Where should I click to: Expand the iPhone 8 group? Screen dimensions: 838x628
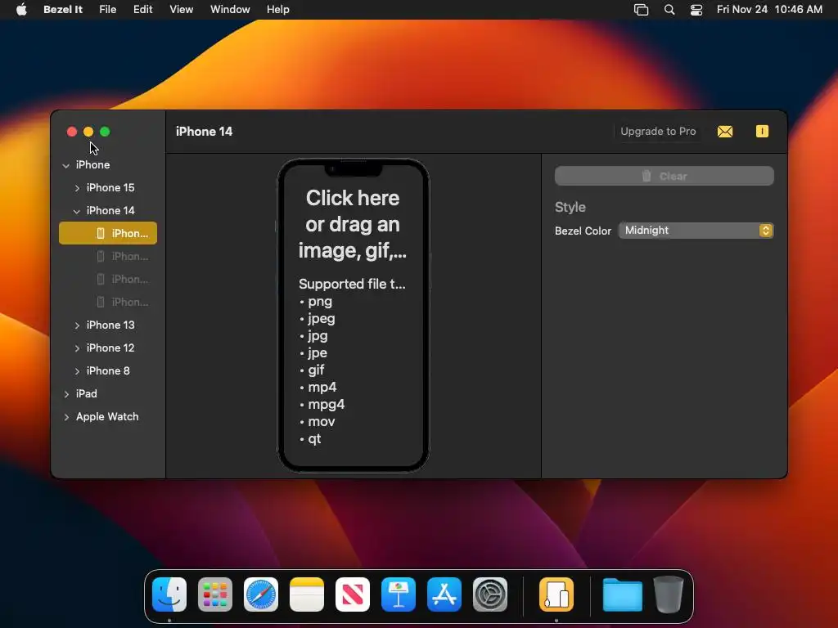click(x=77, y=371)
